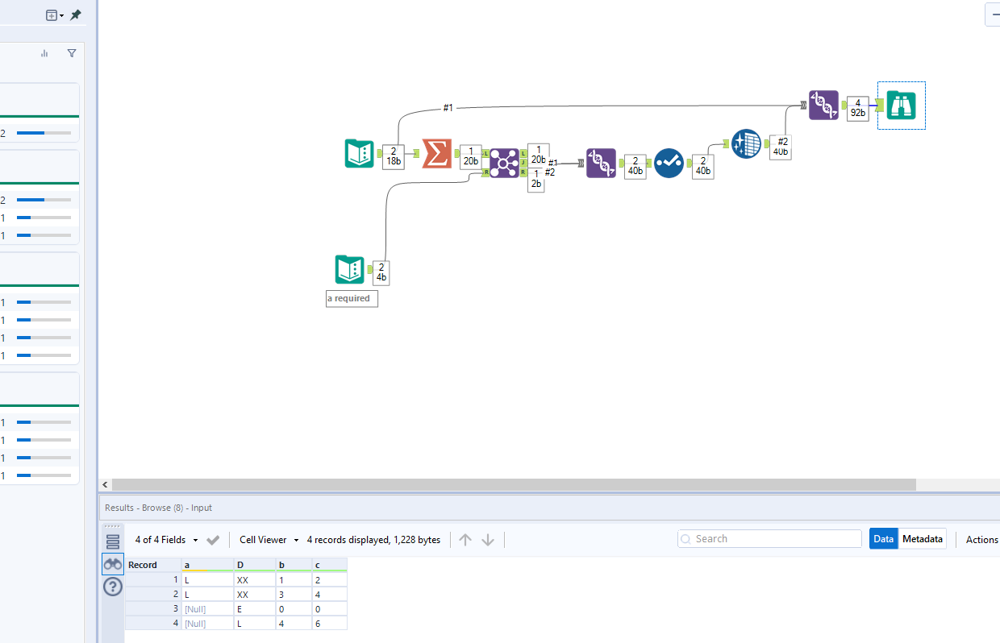Select the purple Fuzzy Match DNA-strand tool

click(602, 162)
